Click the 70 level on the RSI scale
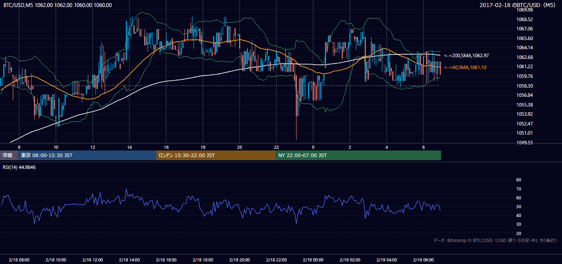562x264 pixels. [518, 189]
